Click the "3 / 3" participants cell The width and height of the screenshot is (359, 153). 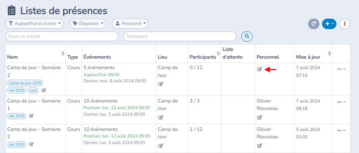[x=194, y=101]
